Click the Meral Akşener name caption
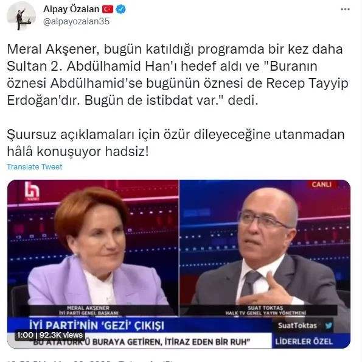The width and height of the screenshot is (362, 362). [x=88, y=310]
